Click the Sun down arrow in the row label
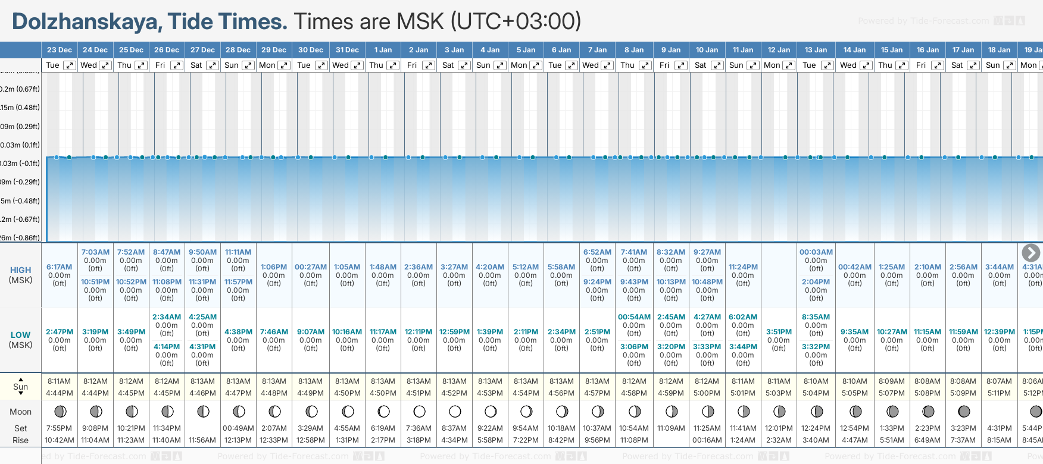 [x=21, y=393]
